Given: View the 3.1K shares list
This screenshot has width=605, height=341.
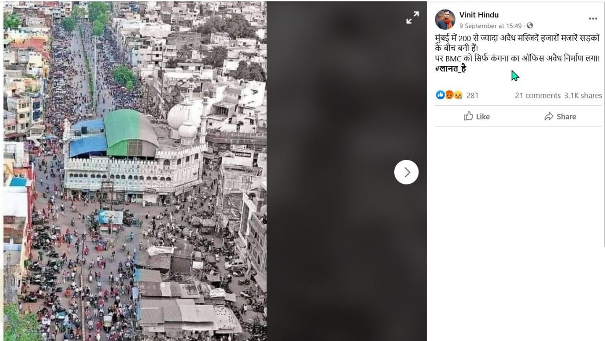Looking at the screenshot, I should [583, 95].
